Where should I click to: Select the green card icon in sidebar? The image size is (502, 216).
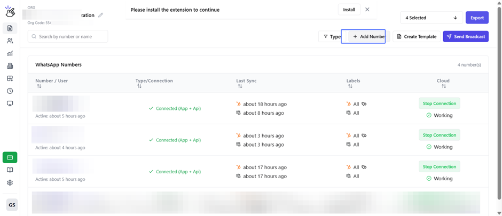[10, 157]
